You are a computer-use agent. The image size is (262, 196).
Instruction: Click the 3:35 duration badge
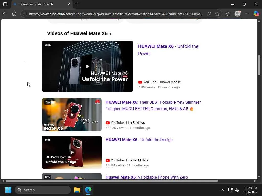[x=48, y=45]
